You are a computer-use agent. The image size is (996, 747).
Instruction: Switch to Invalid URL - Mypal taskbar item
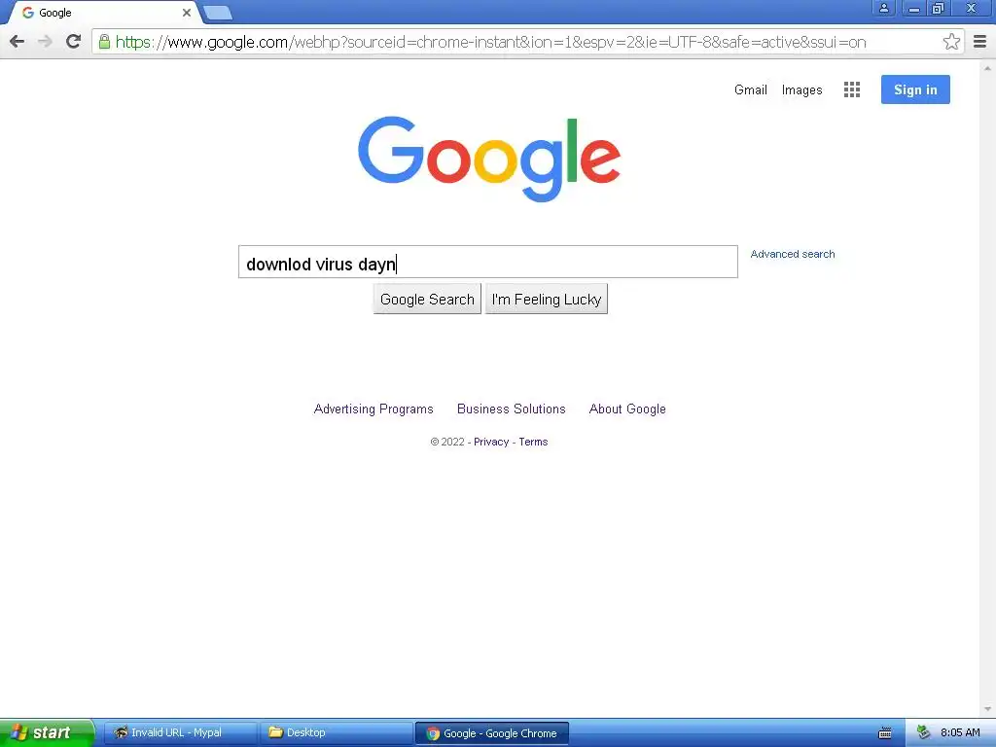pos(179,732)
